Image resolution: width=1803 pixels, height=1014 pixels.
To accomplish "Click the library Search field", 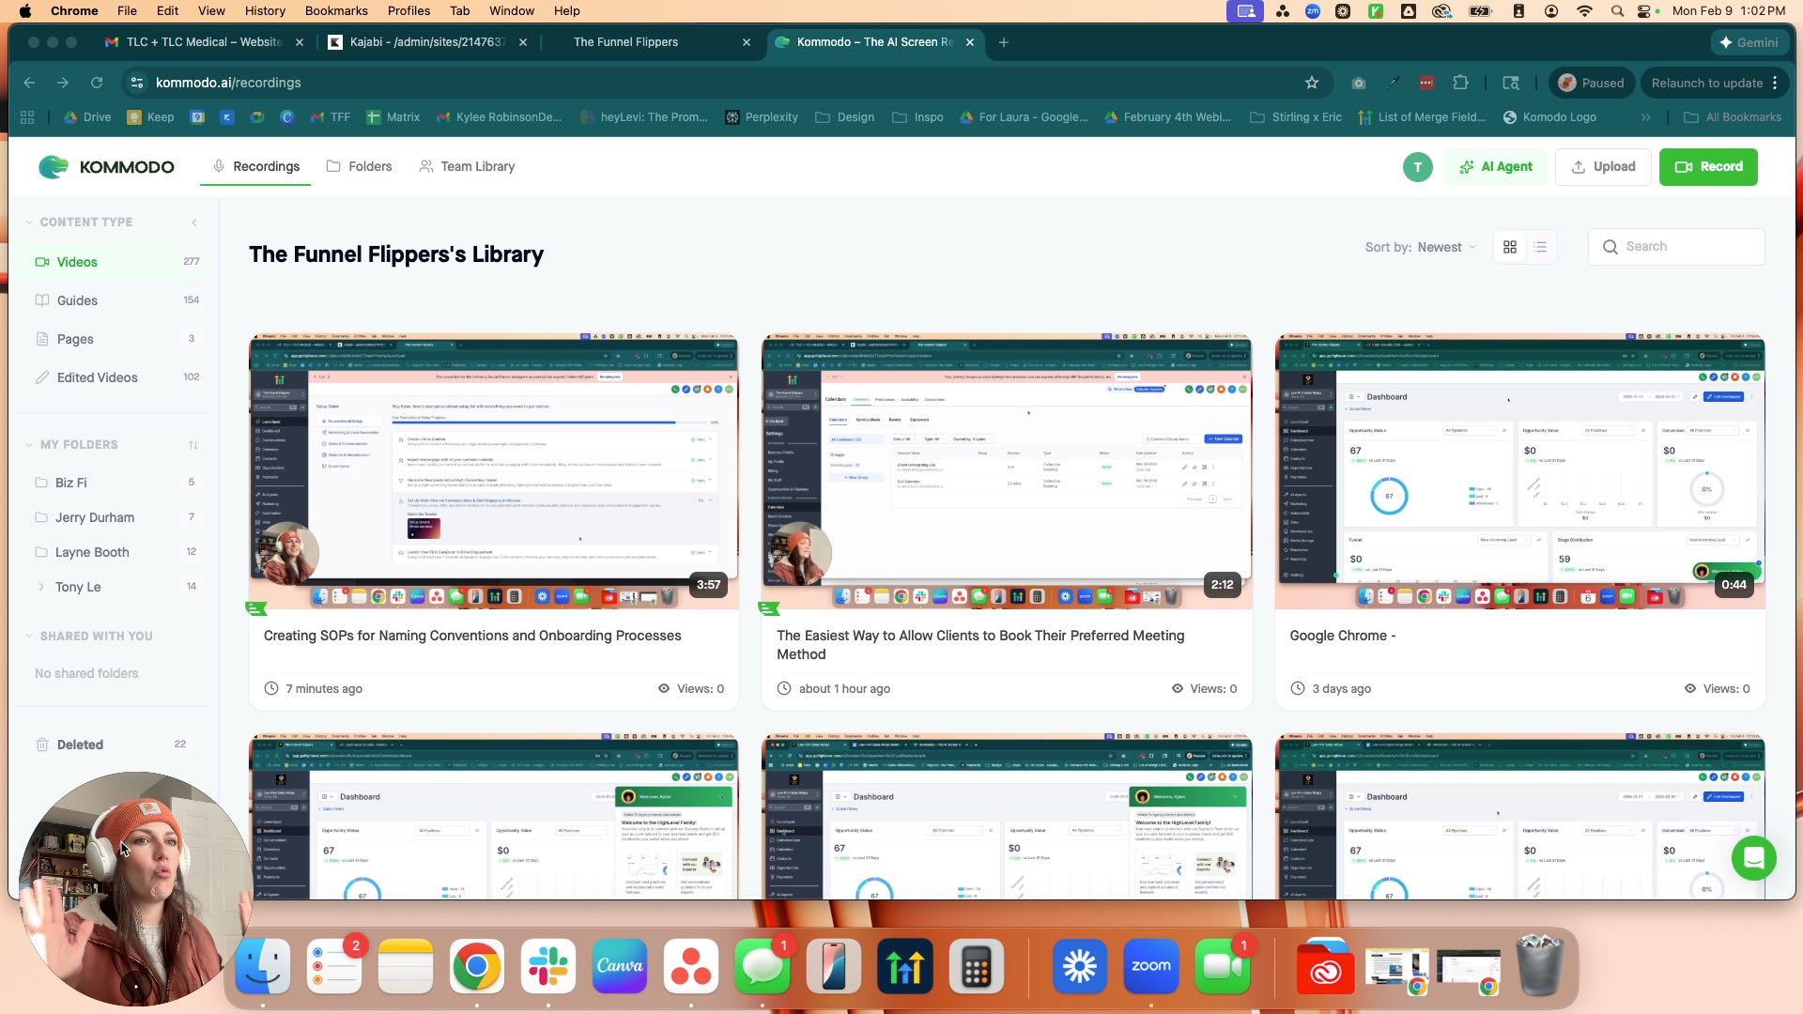I will click(x=1676, y=247).
